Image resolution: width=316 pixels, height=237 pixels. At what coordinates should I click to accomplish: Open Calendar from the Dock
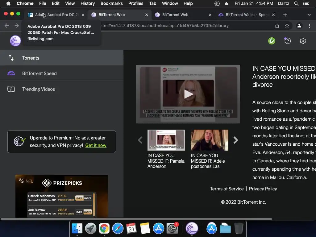[x=131, y=229]
